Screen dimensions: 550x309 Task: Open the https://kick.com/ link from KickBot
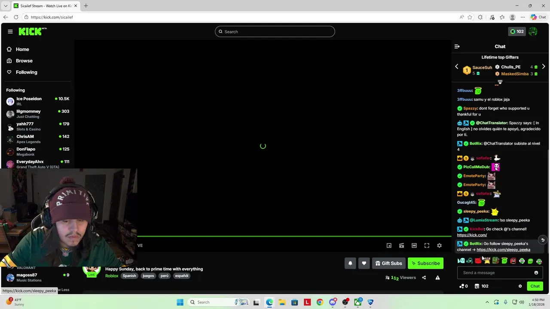pyautogui.click(x=472, y=235)
